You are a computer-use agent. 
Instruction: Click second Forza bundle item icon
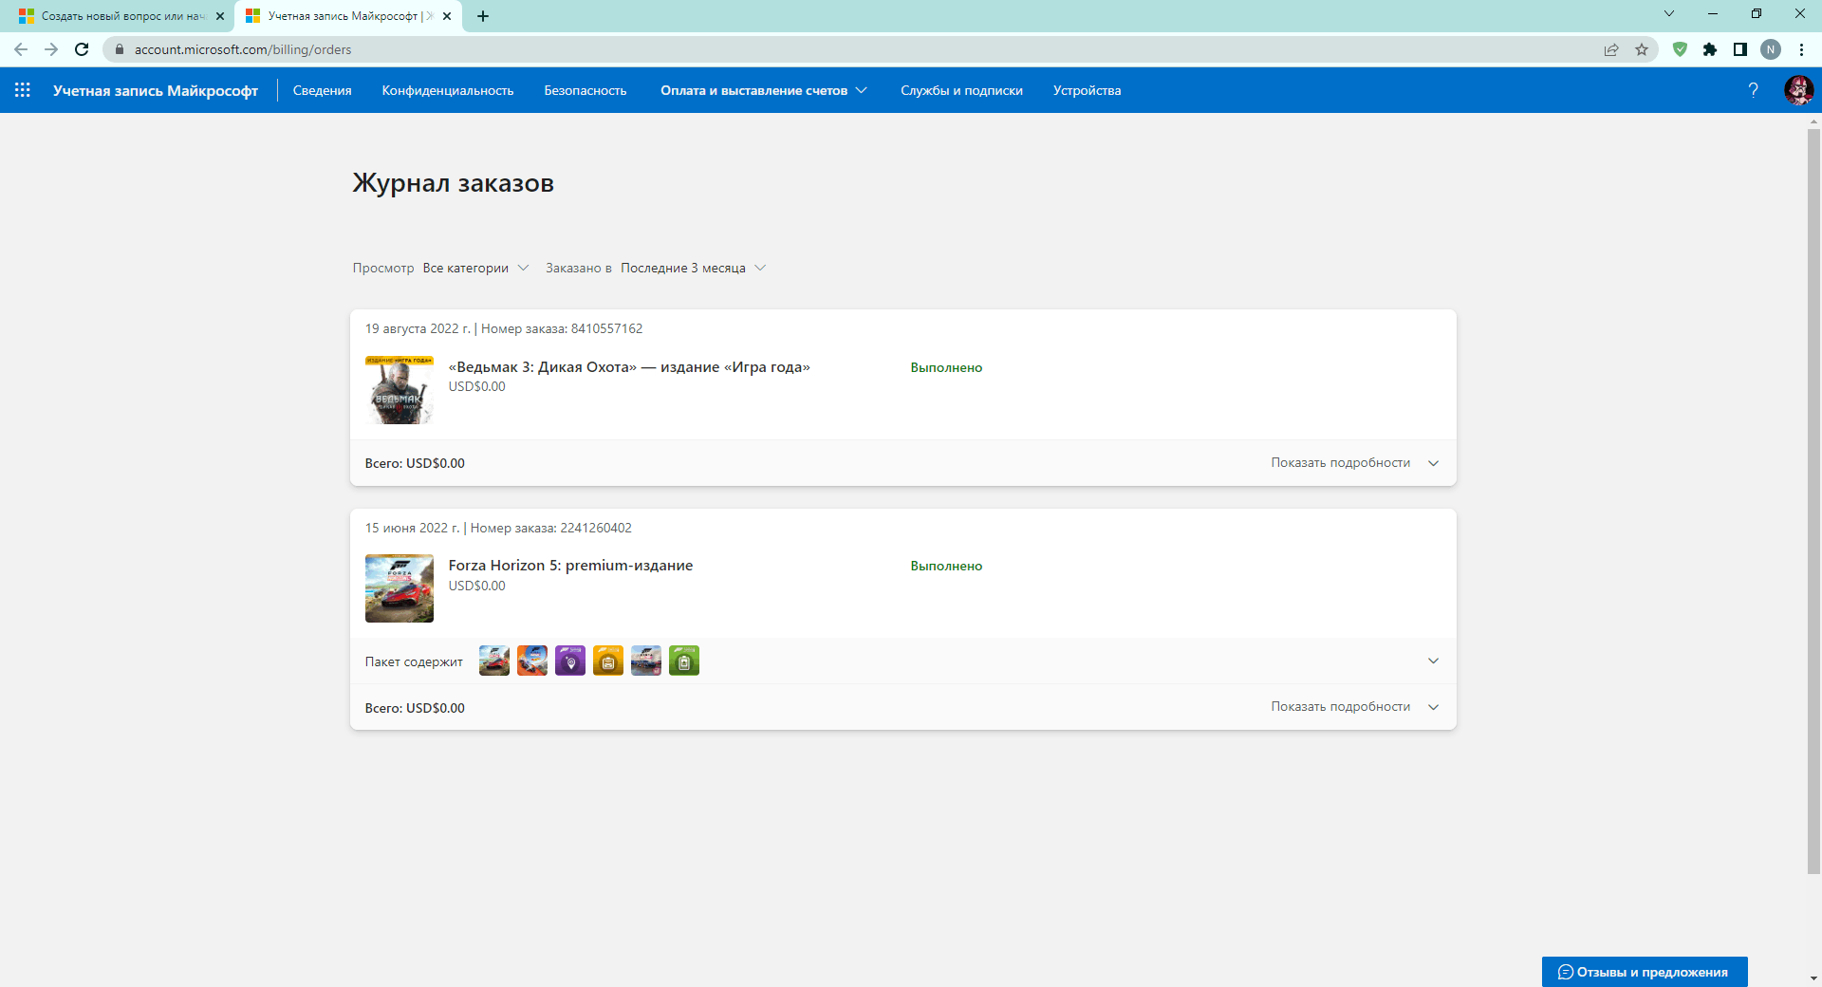coord(532,661)
